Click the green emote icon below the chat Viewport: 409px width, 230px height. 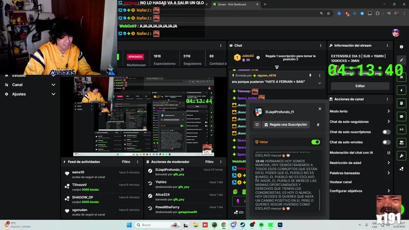pos(235,192)
